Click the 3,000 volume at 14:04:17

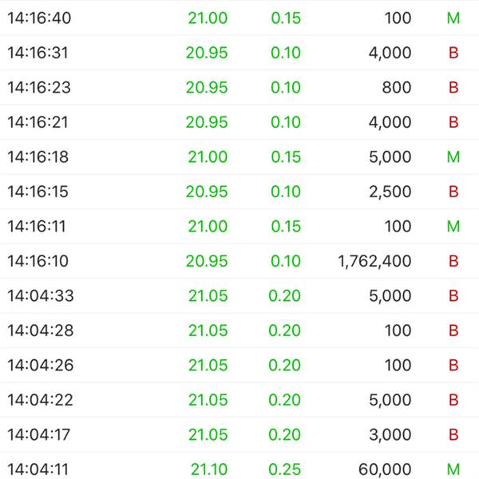click(x=390, y=435)
